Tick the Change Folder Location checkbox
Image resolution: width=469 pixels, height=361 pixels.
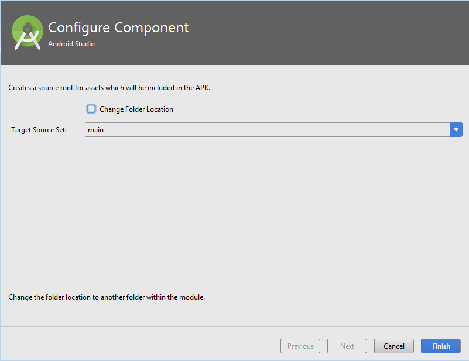click(x=91, y=109)
